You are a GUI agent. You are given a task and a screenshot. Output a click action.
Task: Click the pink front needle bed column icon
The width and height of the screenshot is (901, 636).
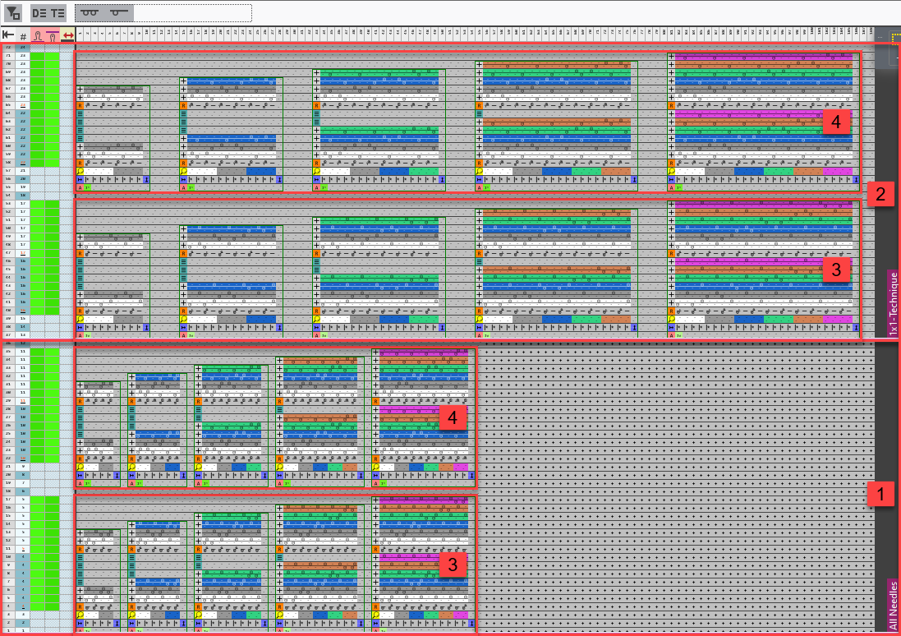tap(38, 35)
